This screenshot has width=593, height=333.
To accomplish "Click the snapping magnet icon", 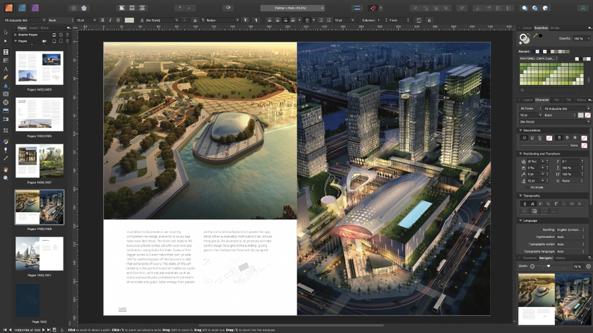I will pyautogui.click(x=373, y=8).
